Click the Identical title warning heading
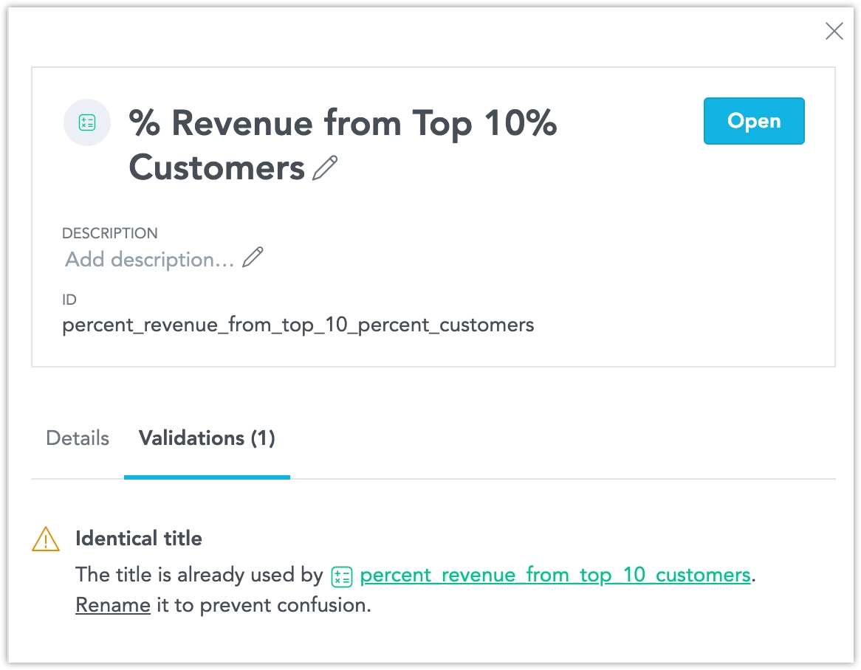The height and width of the screenshot is (670, 861). [139, 539]
